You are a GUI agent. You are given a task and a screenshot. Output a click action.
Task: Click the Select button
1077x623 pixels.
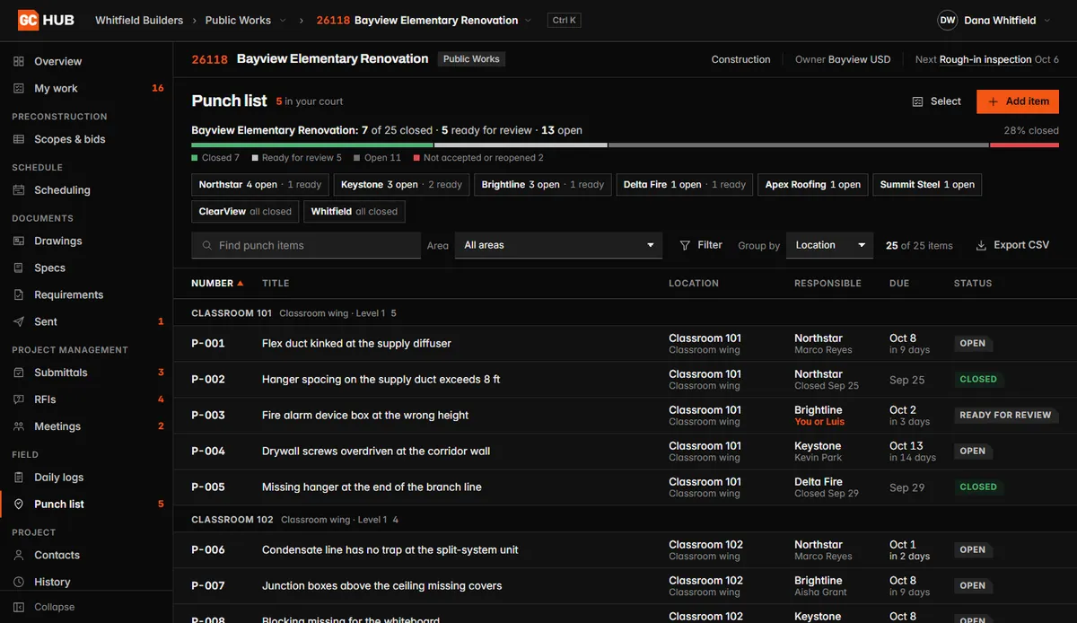point(937,101)
